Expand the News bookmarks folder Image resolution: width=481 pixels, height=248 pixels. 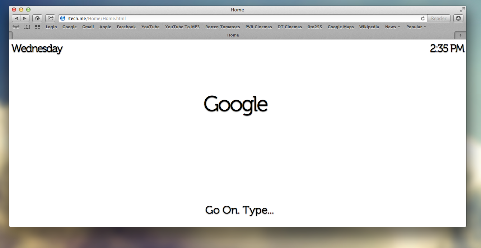tap(393, 27)
